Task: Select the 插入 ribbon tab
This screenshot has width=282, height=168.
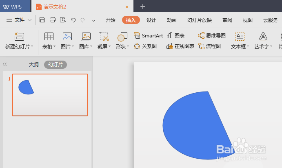Action: pyautogui.click(x=131, y=20)
